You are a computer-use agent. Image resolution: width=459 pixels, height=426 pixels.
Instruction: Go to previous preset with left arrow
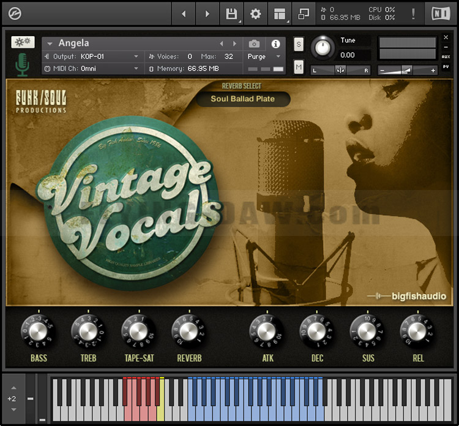pyautogui.click(x=184, y=13)
